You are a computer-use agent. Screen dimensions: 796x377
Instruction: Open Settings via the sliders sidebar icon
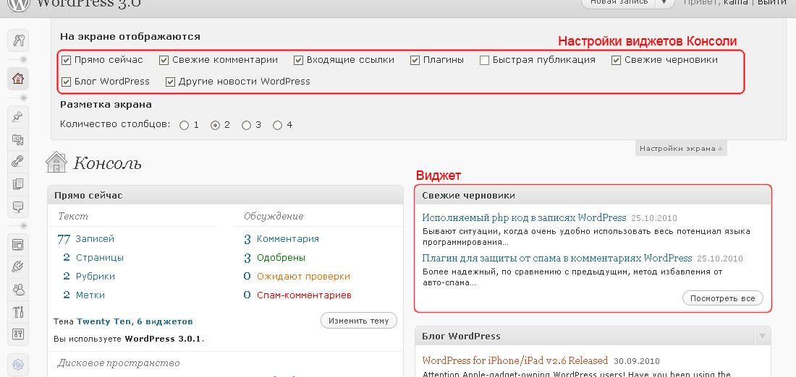click(x=18, y=334)
